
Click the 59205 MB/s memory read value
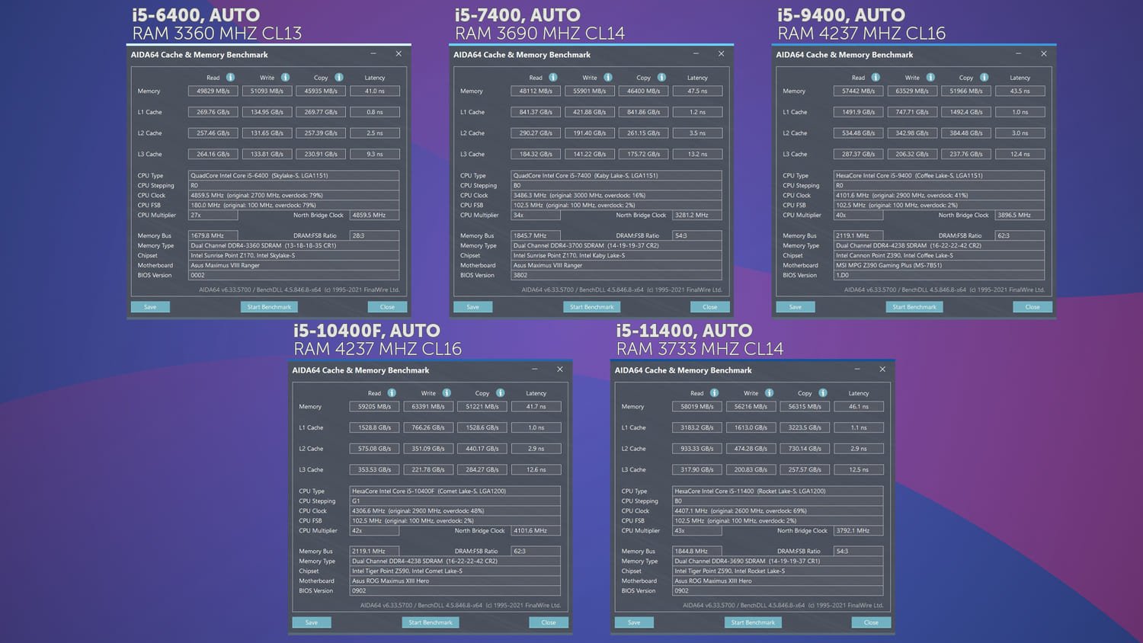tap(374, 406)
